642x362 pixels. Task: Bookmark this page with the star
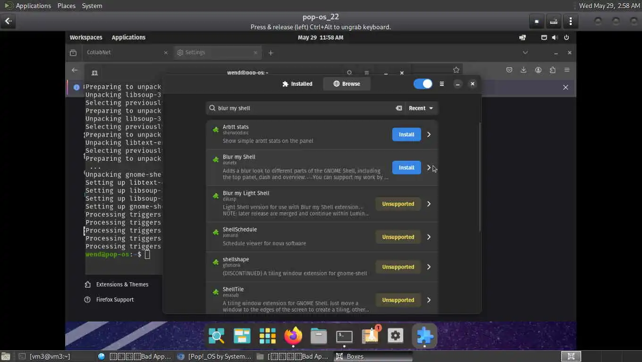pos(456,70)
